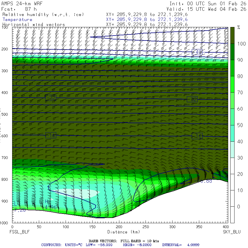Click the '-16.88' value near the terrain peak
Screen dimensions: 248x248
pos(203,181)
